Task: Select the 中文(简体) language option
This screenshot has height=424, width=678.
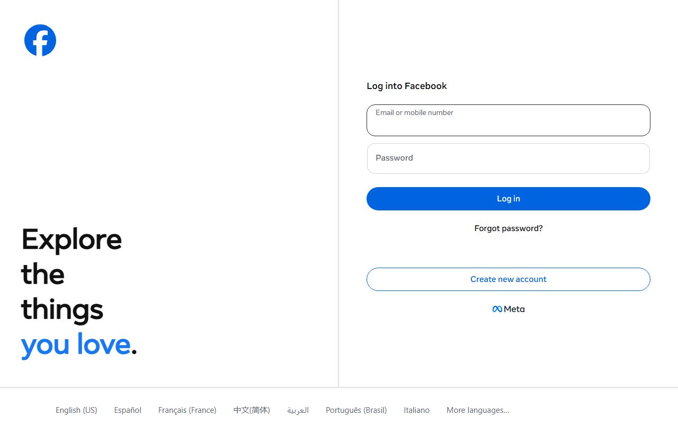Action: click(252, 410)
